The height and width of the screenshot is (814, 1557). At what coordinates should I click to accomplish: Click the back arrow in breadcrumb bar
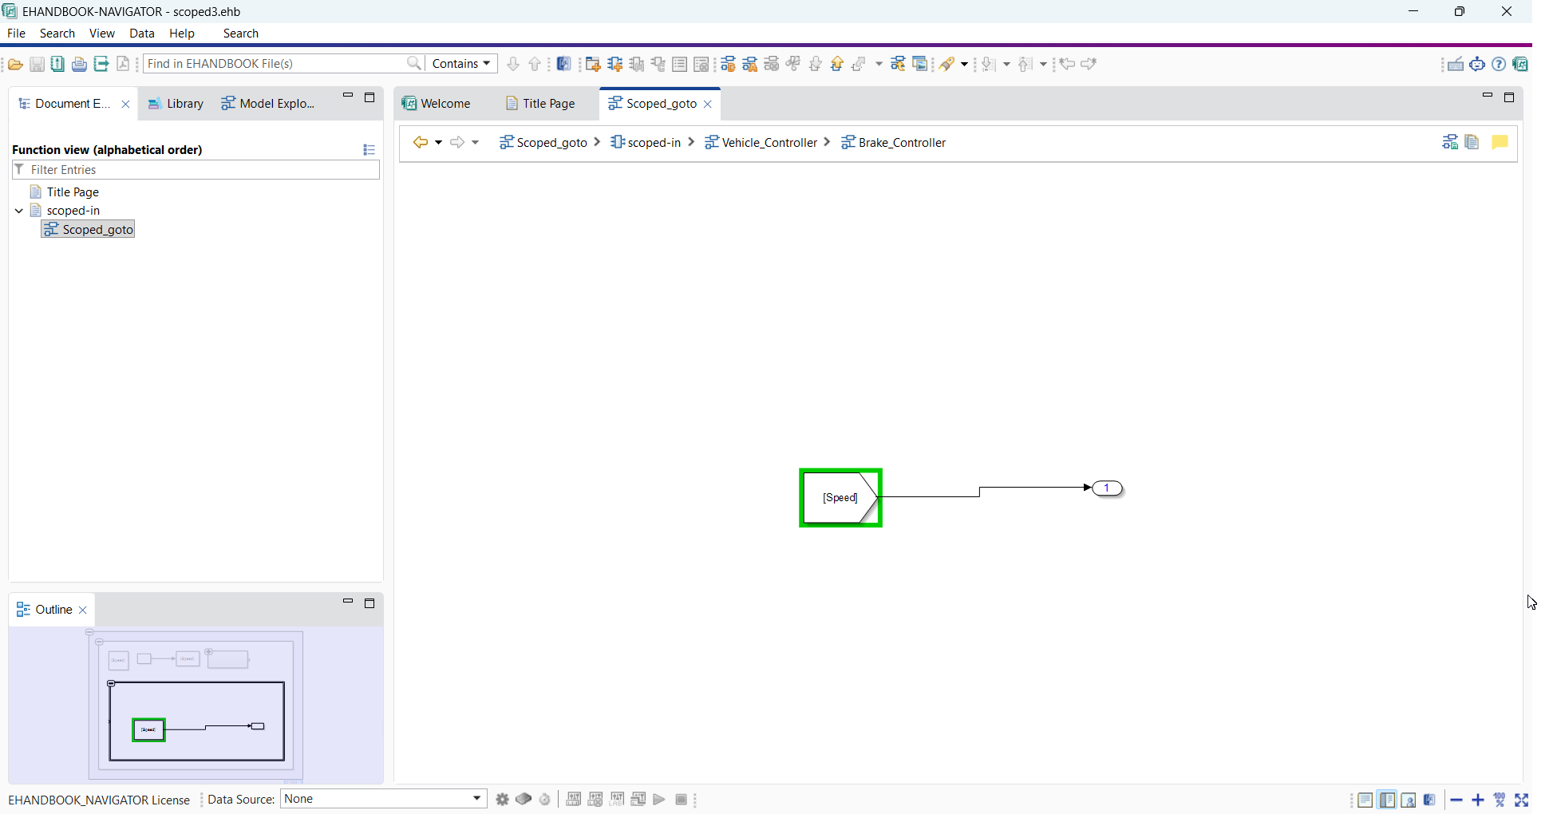tap(420, 142)
